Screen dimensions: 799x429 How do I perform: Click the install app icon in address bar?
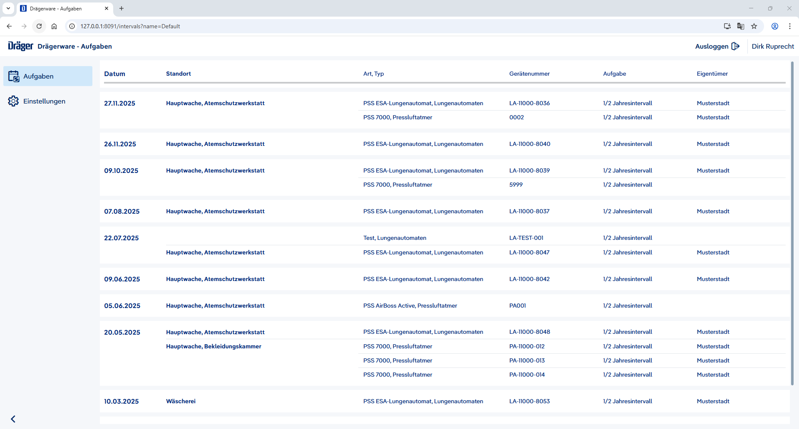[x=727, y=26]
